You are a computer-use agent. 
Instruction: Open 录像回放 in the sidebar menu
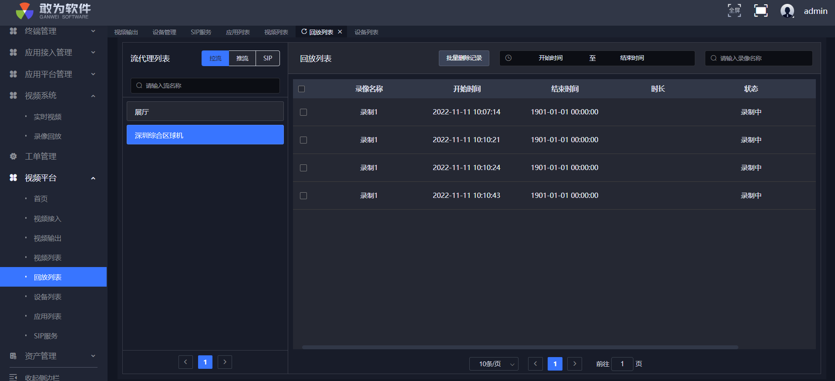pyautogui.click(x=47, y=136)
